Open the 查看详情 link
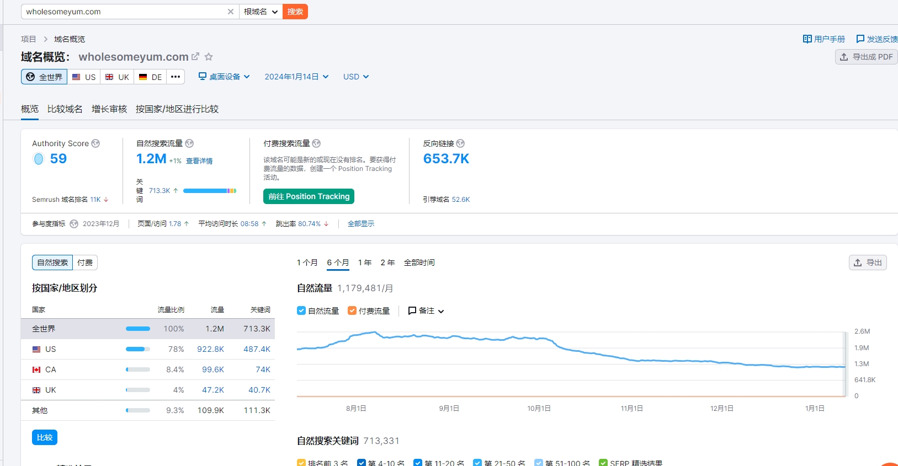The height and width of the screenshot is (466, 898). coord(199,161)
